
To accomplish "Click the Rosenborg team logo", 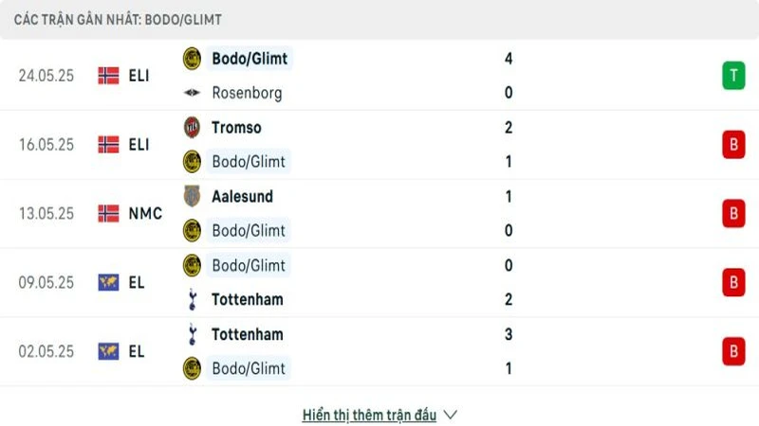I will tap(193, 93).
